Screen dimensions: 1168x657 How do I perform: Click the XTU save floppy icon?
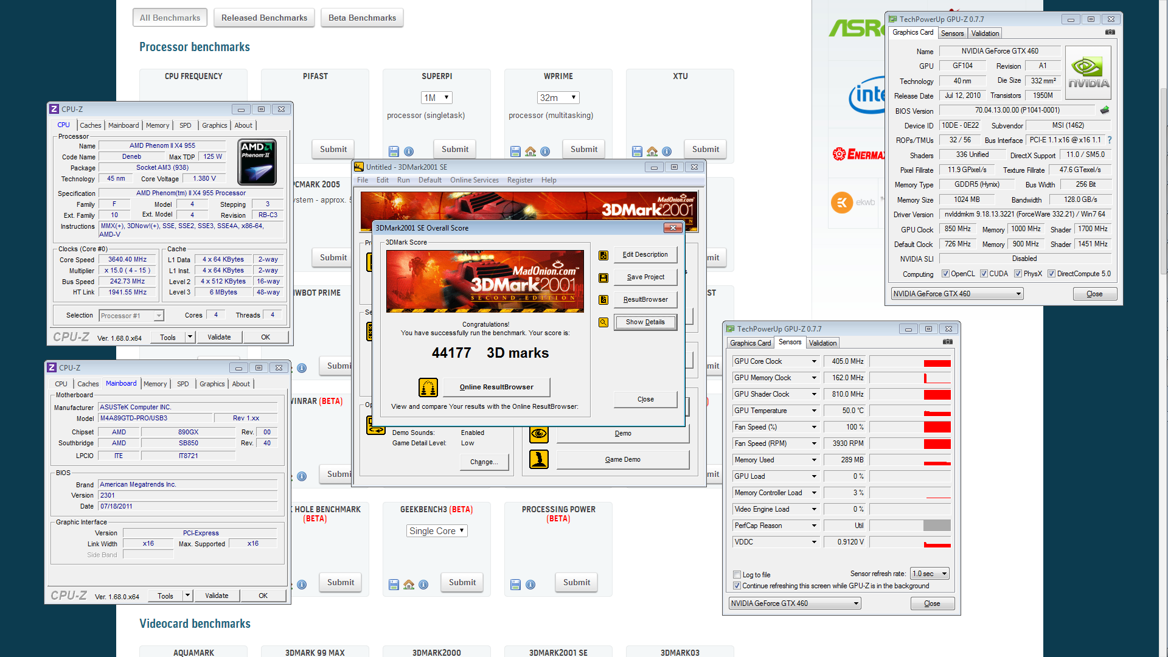(637, 151)
